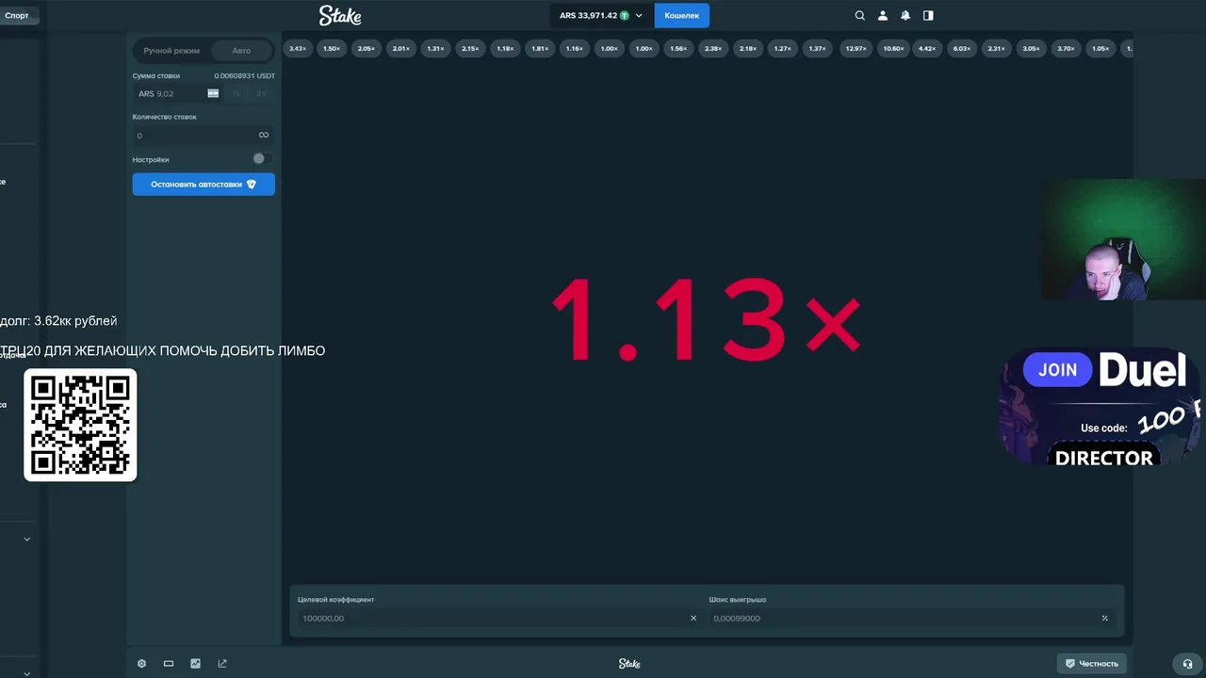
Task: Open the 6.03× result pill
Action: pyautogui.click(x=962, y=48)
